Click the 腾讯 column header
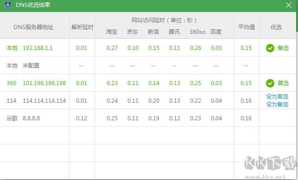298x180 pixels. point(174,31)
